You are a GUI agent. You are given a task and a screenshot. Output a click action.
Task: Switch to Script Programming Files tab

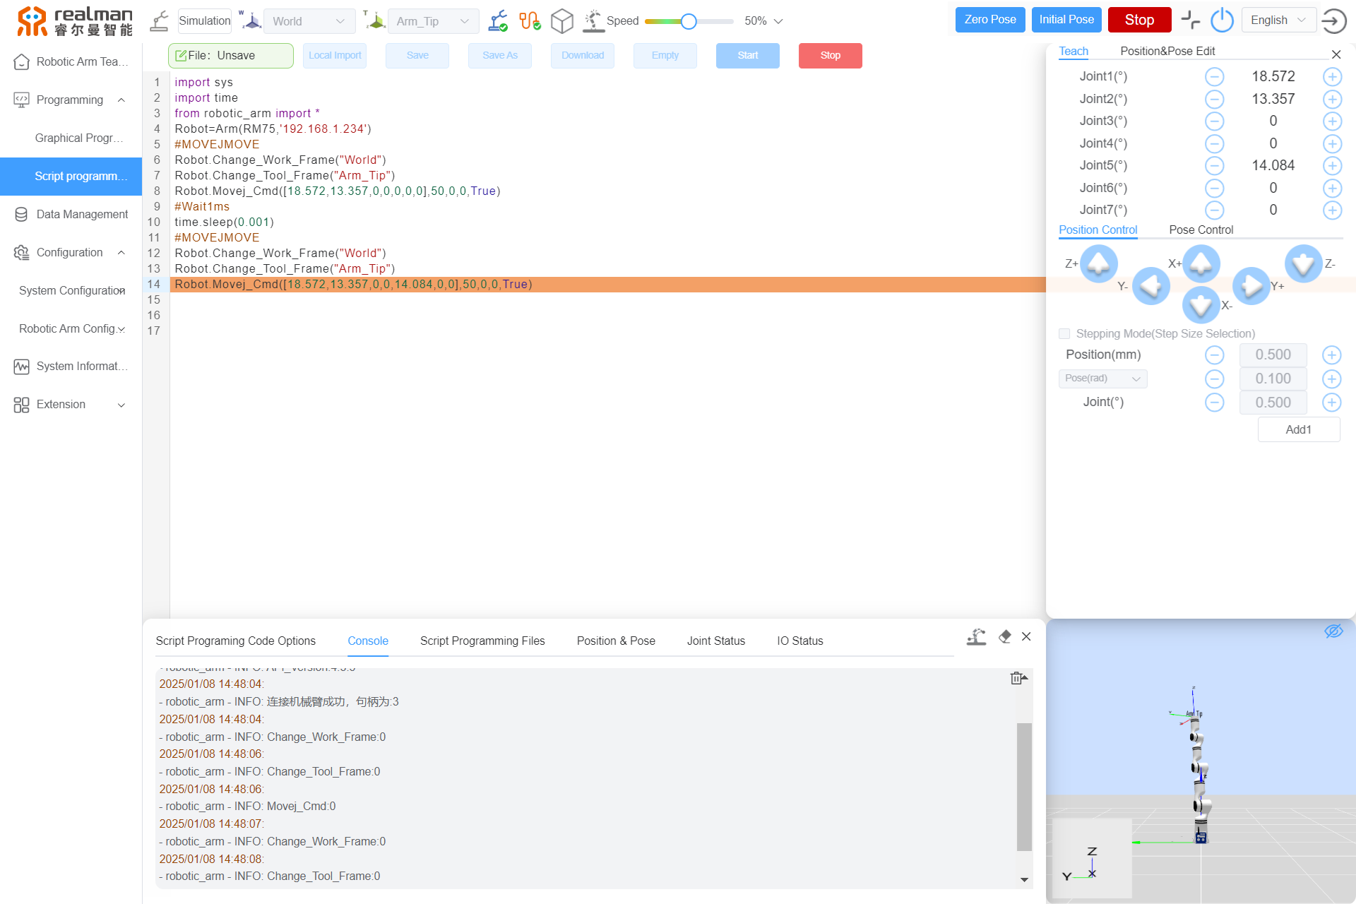tap(482, 641)
